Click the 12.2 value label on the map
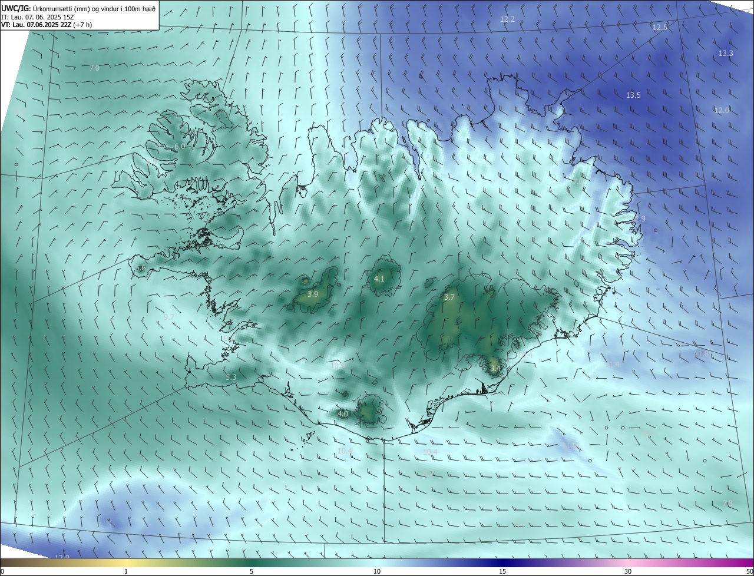Viewport: 754px width, 576px height. [507, 19]
